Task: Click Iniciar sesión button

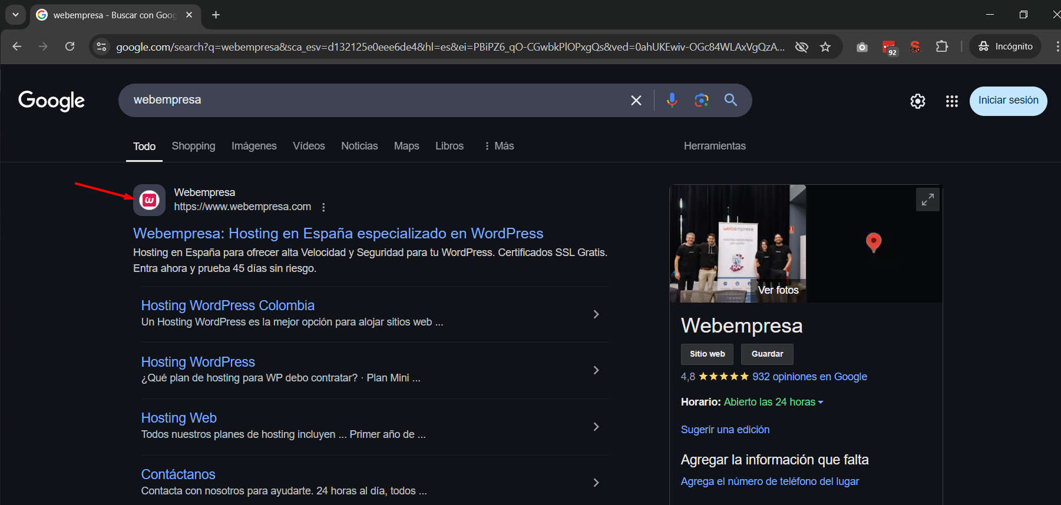Action: click(x=1008, y=101)
